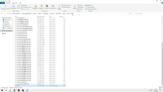Open Google Chrome from the taskbar

pyautogui.click(x=15, y=90)
